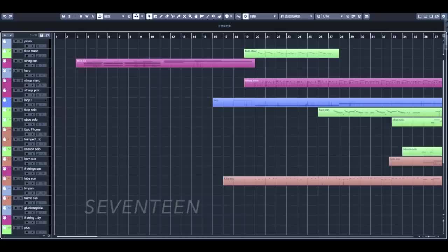The image size is (448, 252).
Task: Toggle lower zone visibility
Action: point(425,16)
